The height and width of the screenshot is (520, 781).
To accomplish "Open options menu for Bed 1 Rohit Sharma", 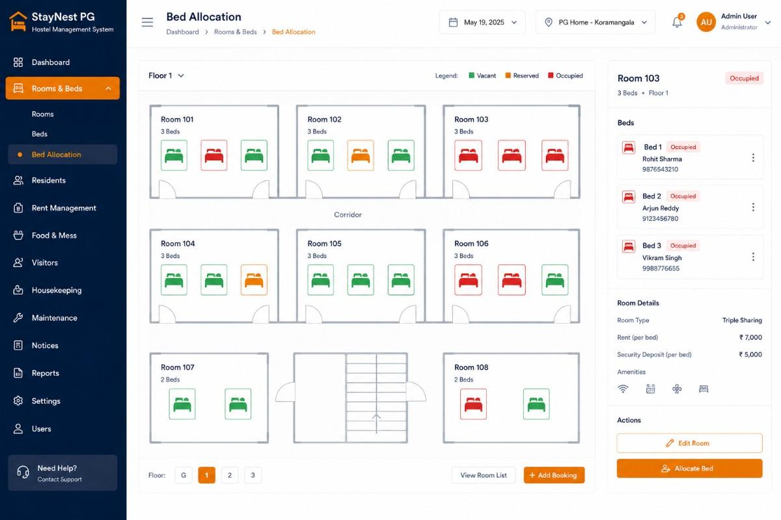I will coord(753,158).
